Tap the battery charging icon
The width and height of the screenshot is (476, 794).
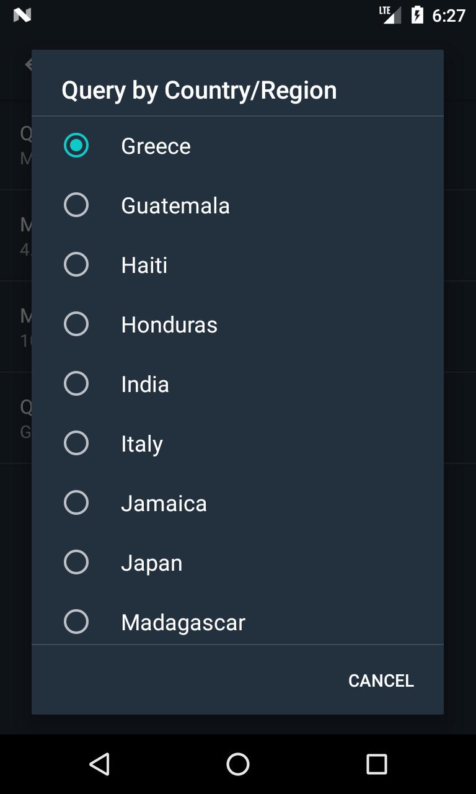pos(418,15)
